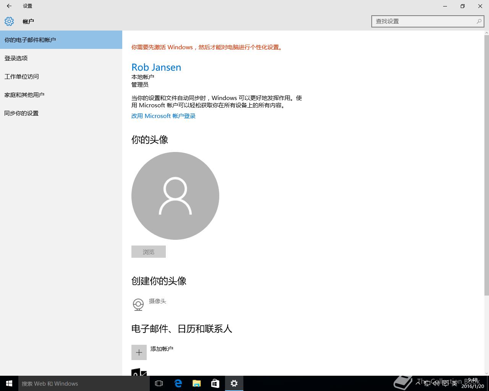Click the scroll-down arrow of the page scrollbar

(x=486, y=373)
